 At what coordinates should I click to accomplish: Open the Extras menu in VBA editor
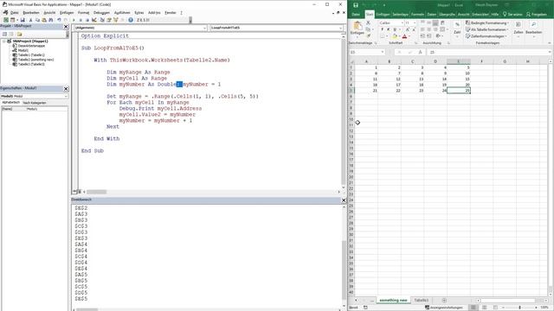click(x=139, y=13)
